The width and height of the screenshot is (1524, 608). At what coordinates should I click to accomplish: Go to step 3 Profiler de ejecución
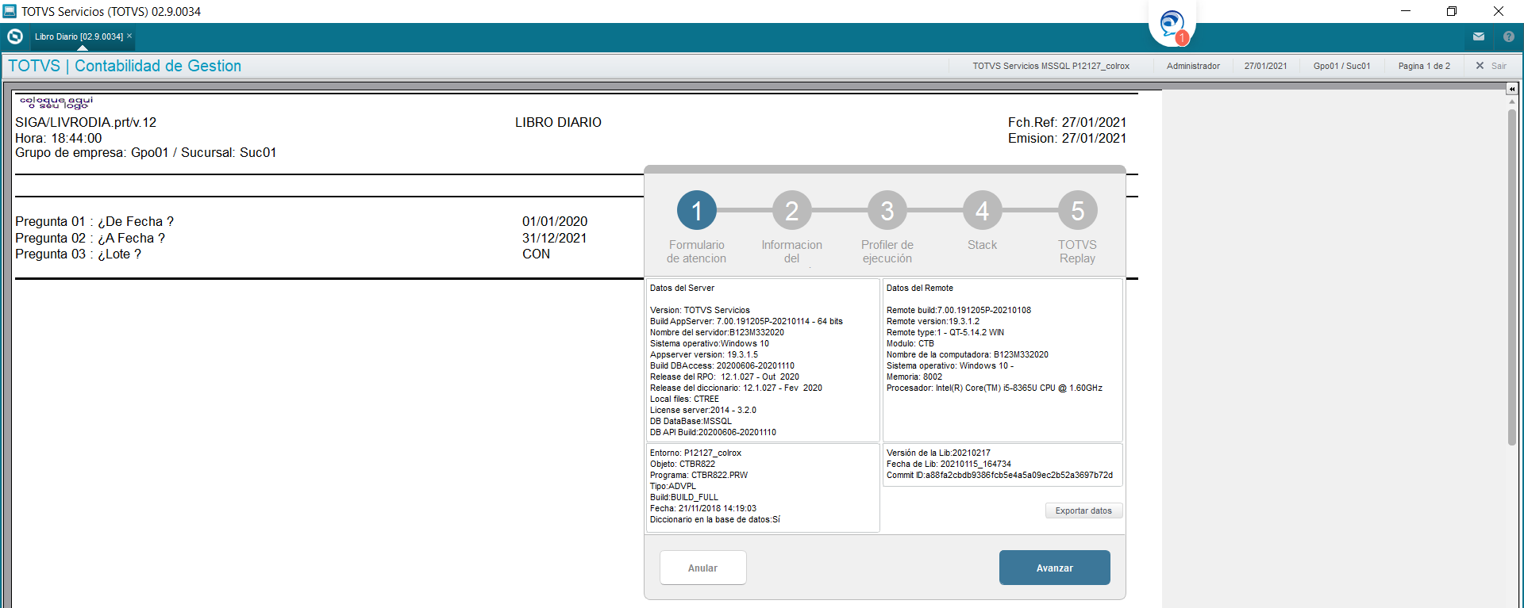[887, 211]
